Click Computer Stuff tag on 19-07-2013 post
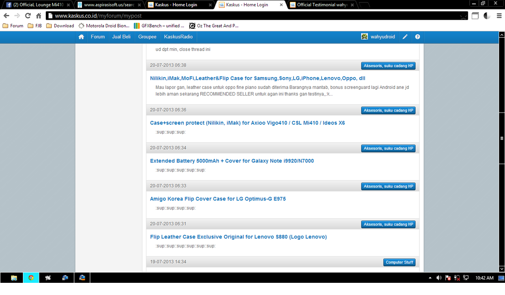The width and height of the screenshot is (505, 295). (399, 262)
